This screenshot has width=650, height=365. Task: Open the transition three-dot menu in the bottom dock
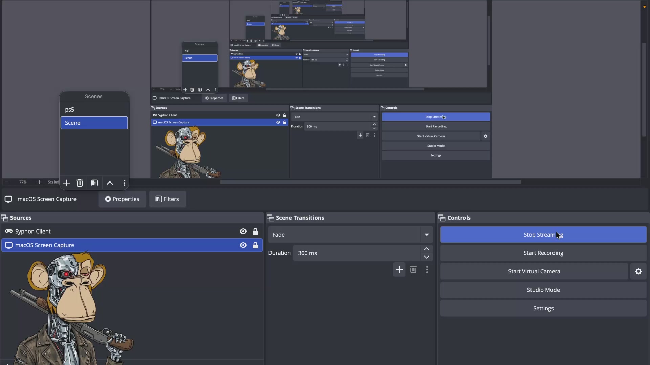(427, 270)
